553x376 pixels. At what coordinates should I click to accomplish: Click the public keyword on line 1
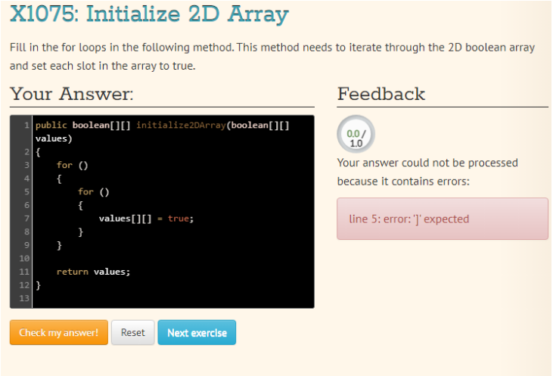coord(51,126)
